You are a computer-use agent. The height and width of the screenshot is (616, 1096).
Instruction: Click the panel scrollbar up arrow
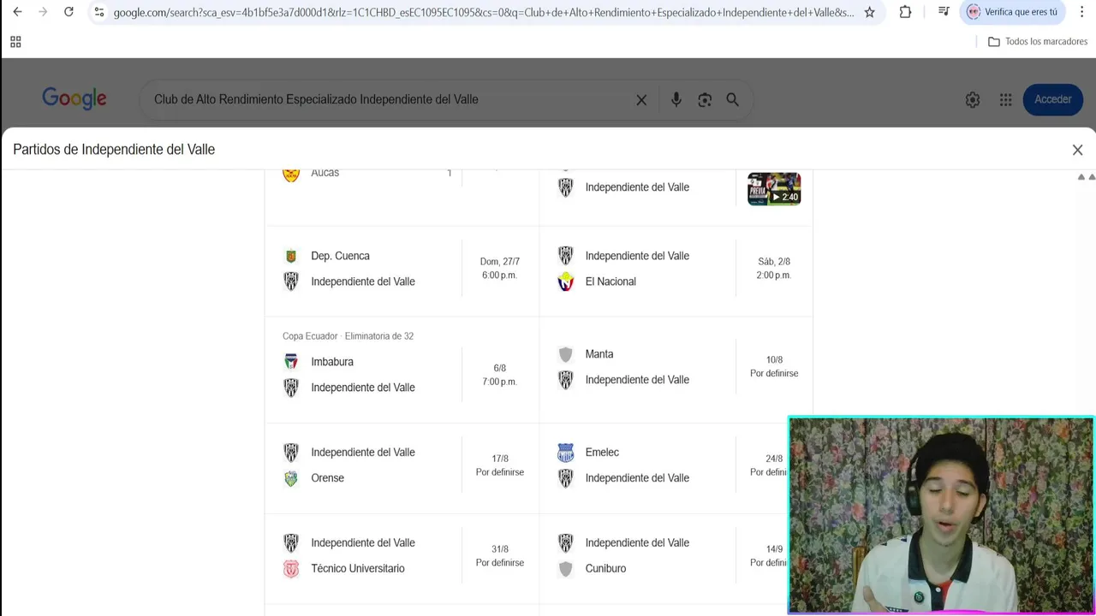click(x=1081, y=177)
